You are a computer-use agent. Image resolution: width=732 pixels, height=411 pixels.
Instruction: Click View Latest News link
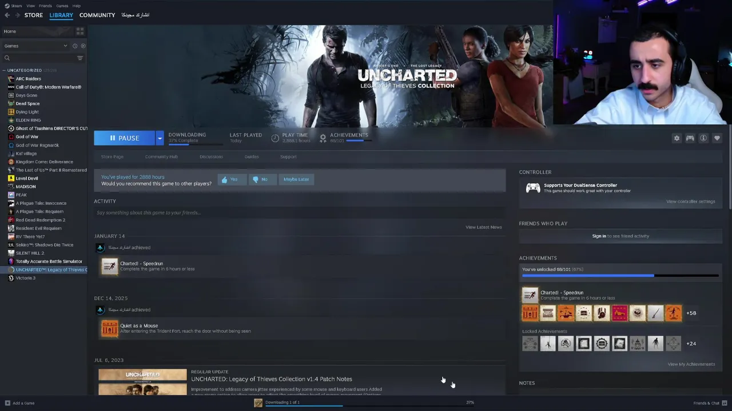(484, 227)
